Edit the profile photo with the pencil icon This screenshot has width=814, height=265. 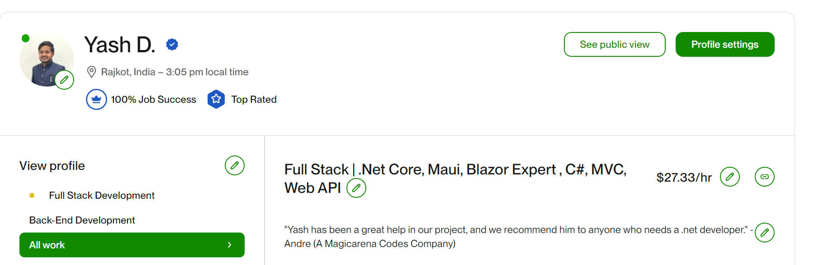(64, 80)
